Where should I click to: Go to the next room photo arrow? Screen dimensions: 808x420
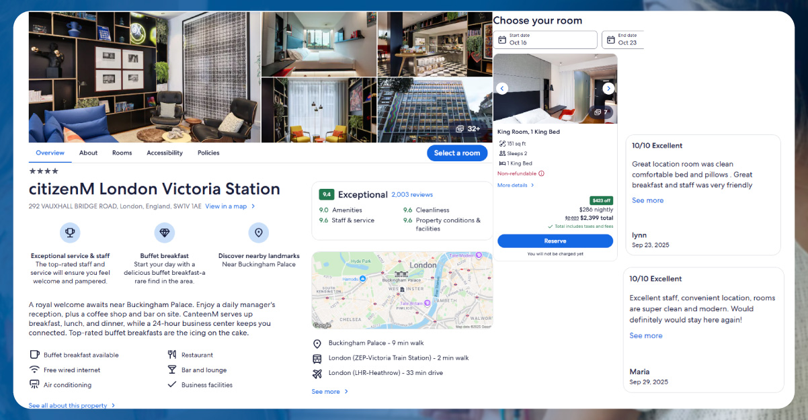coord(608,89)
